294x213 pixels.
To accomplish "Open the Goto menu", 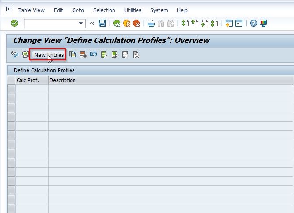I will coord(78,10).
